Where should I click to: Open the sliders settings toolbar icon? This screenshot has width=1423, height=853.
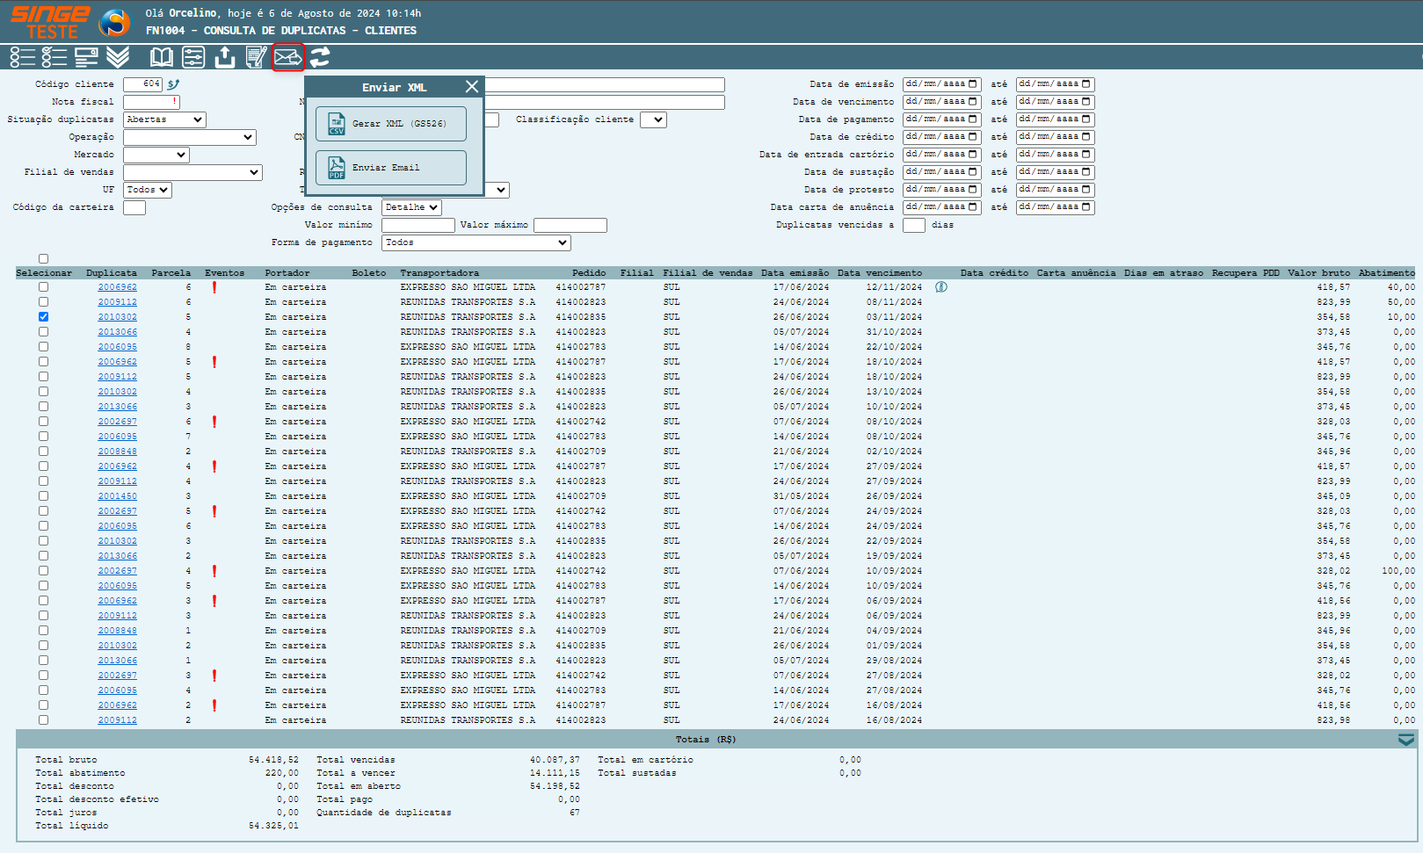(193, 57)
